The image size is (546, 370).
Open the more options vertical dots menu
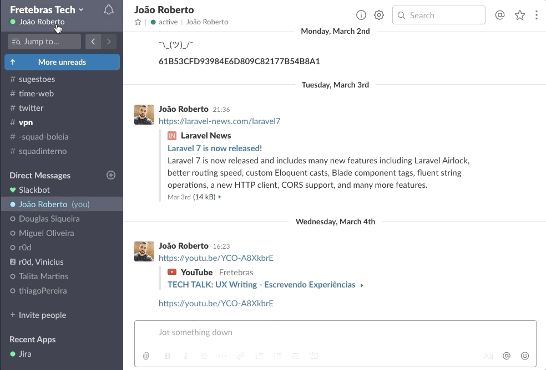[536, 15]
